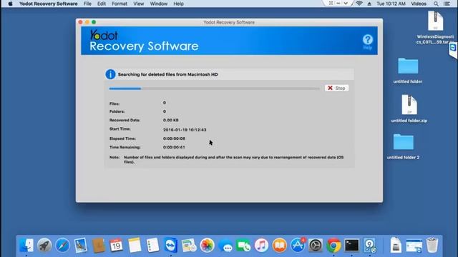This screenshot has width=458, height=257.
Task: Click the Tue 10:12 AM clock
Action: [x=391, y=4]
